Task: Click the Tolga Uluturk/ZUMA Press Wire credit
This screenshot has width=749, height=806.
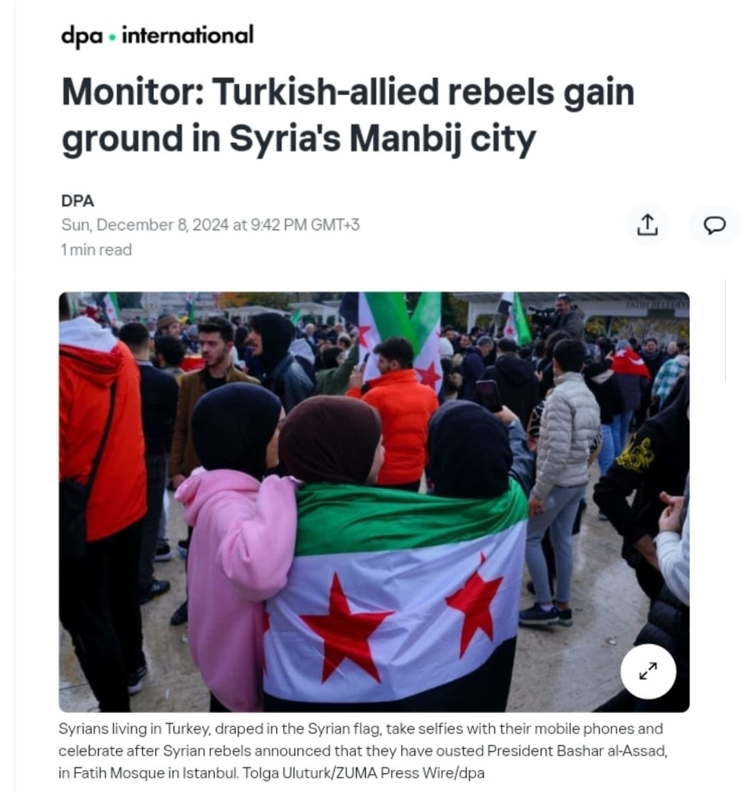Action: (363, 773)
